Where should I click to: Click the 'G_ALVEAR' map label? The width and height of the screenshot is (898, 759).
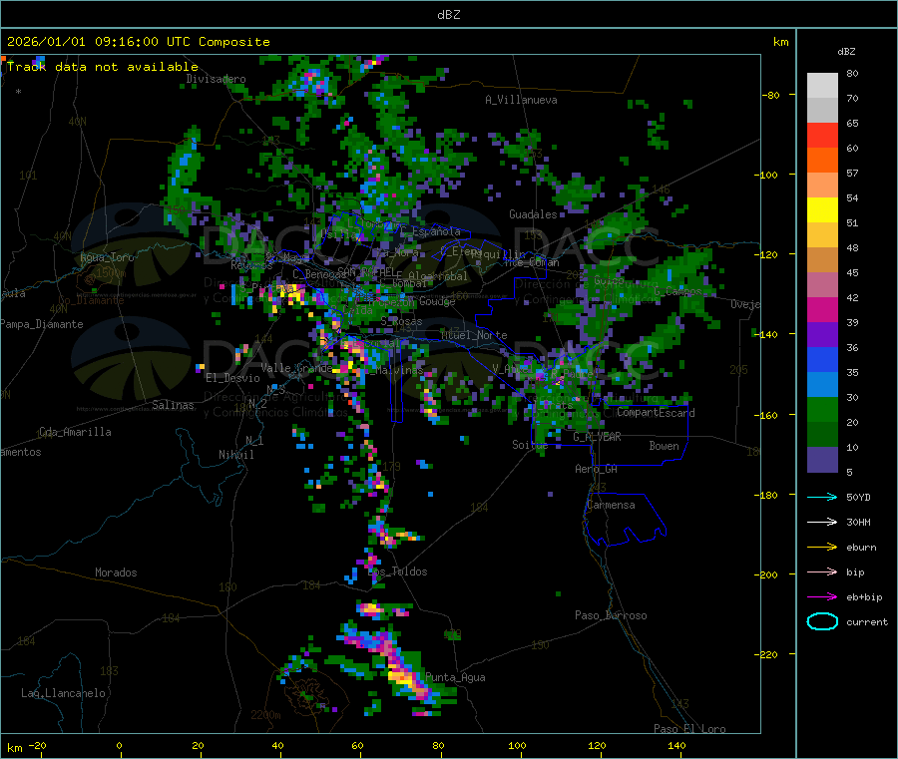597,437
